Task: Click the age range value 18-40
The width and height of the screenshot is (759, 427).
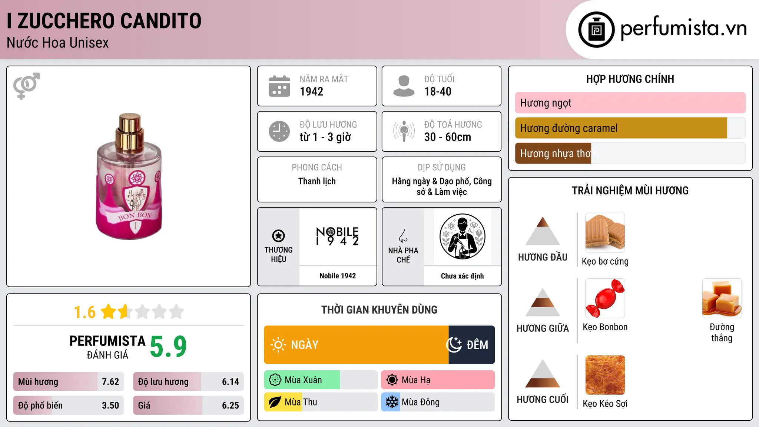Action: [x=438, y=92]
